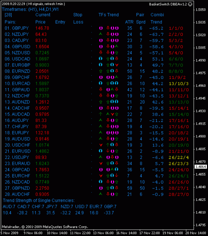208x236 pixels.
Task: Click the leading red down-arrow in GBPAUD row
Action: point(101,89)
